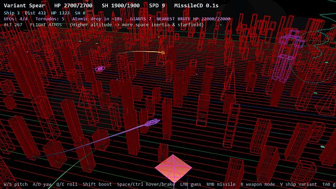The height and width of the screenshot is (189, 336).
Task: Click the 'A/D yaw' control hint
Action: (x=42, y=184)
